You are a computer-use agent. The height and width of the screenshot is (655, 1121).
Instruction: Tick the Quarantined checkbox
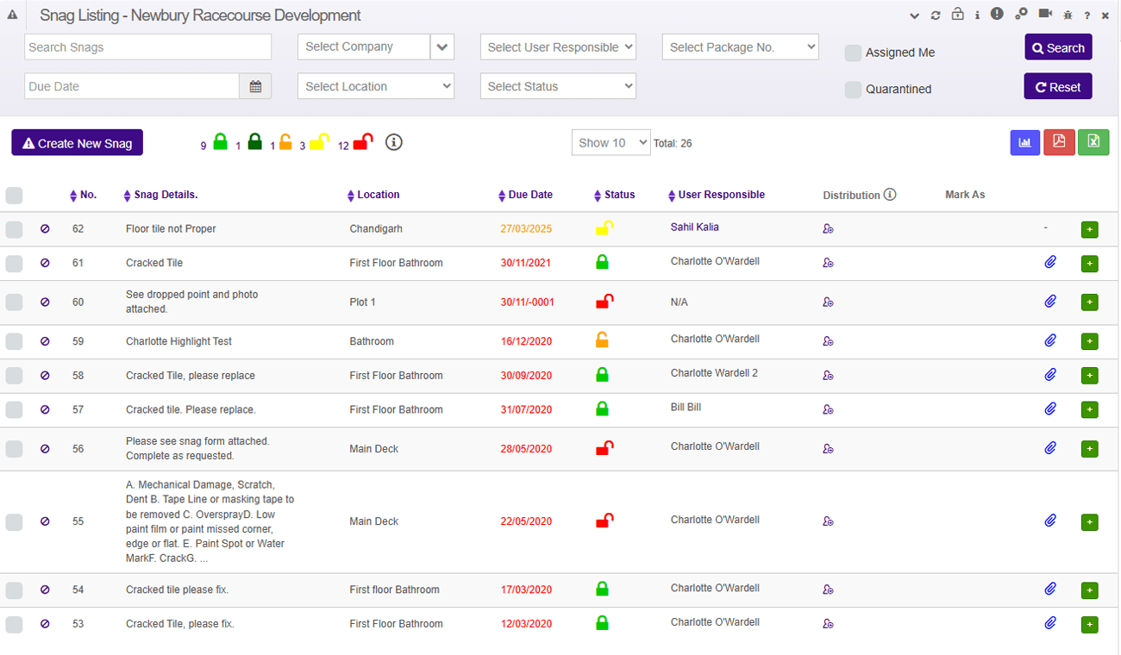[x=853, y=89]
